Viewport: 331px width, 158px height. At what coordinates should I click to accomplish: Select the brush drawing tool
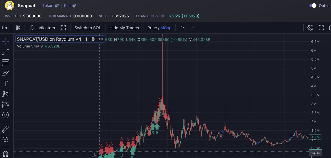point(6,73)
